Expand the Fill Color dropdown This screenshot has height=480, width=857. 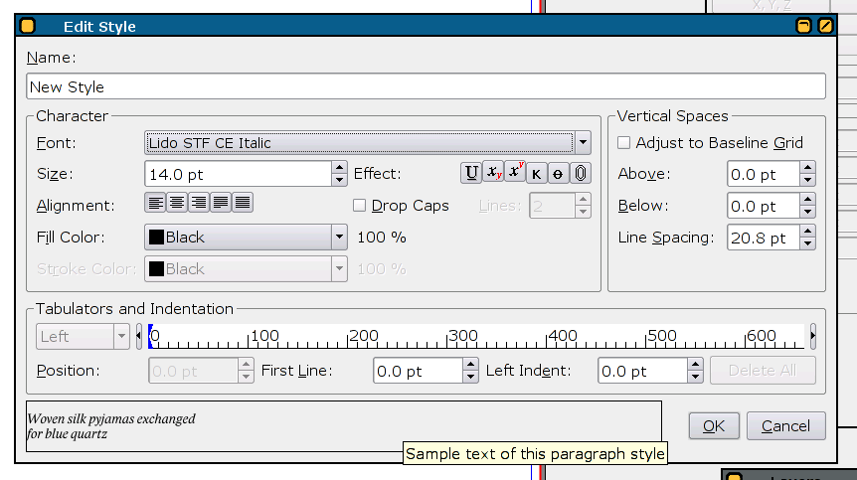coord(339,238)
